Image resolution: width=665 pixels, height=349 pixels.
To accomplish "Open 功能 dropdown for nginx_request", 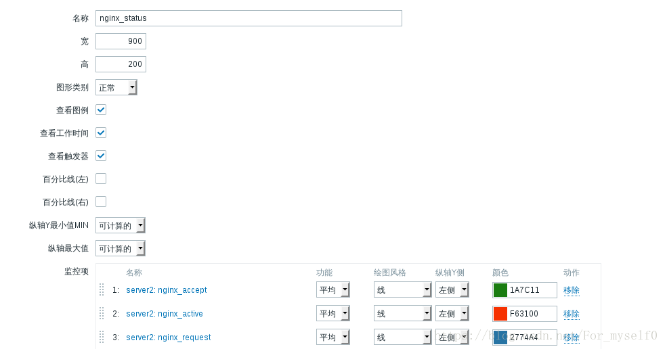I will (333, 337).
